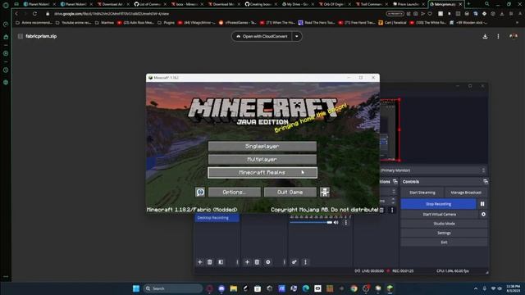Click Multiplayer in Minecraft menu
The width and height of the screenshot is (525, 295).
coord(262,159)
